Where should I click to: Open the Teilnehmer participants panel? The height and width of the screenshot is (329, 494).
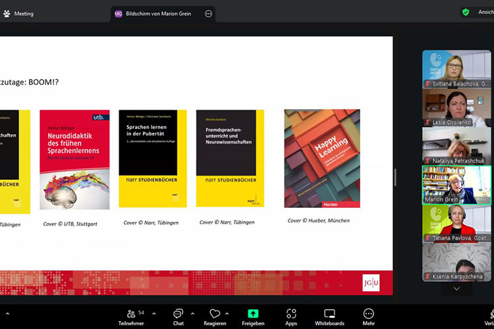click(131, 316)
